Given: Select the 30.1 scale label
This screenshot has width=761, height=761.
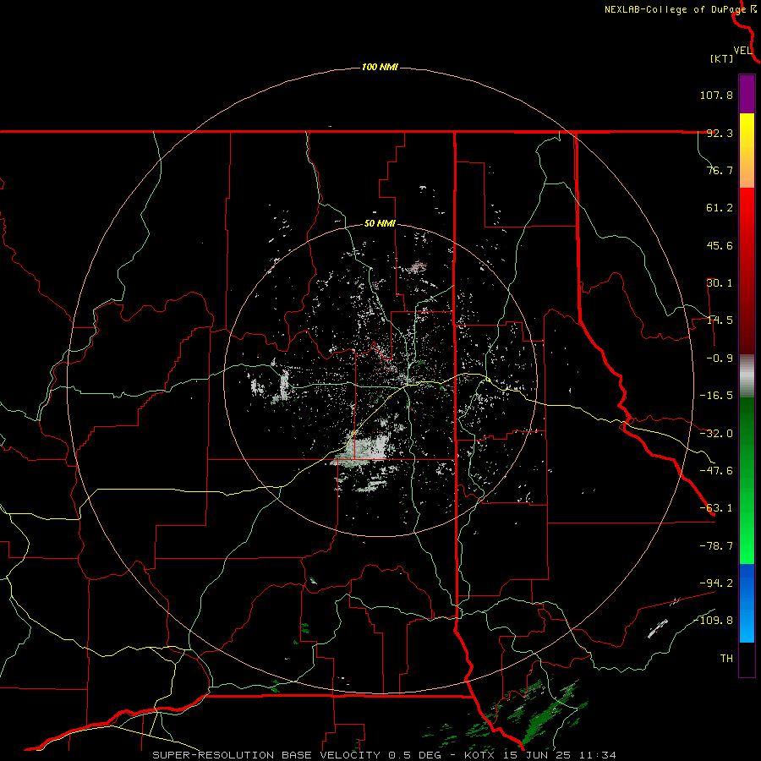Looking at the screenshot, I should 720,283.
